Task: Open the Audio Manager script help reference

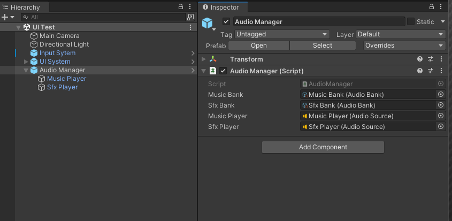Action: coord(420,71)
